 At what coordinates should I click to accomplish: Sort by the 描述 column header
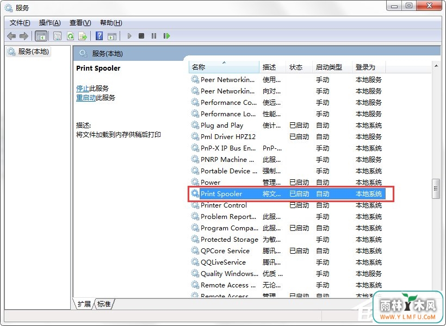tap(272, 67)
